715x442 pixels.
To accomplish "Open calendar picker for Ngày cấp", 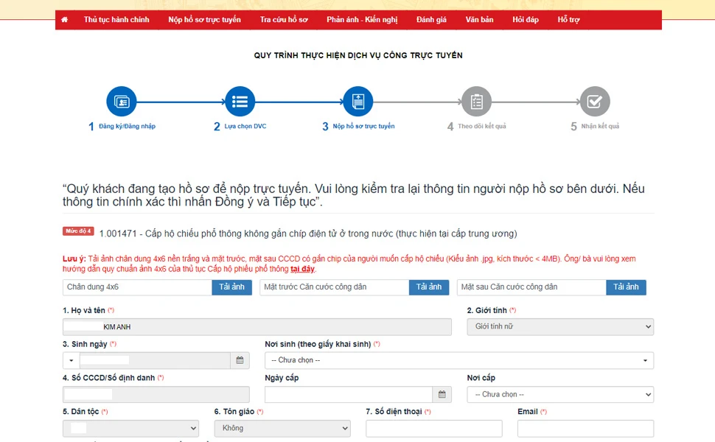I will pyautogui.click(x=442, y=394).
